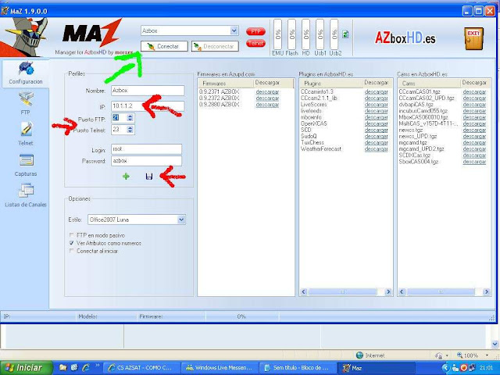Click the HD usage progress bar
The image size is (500, 375).
pyautogui.click(x=305, y=34)
